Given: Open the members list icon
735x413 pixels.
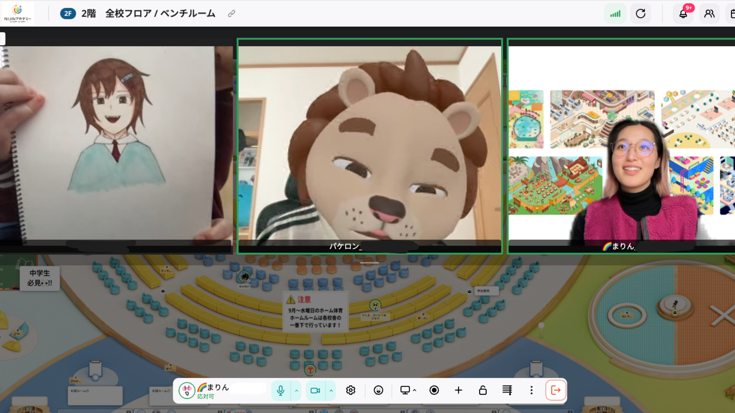Looking at the screenshot, I should pyautogui.click(x=709, y=14).
